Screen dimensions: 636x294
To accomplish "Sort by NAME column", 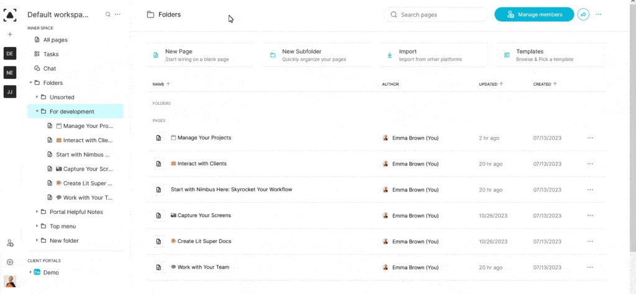I will pyautogui.click(x=161, y=84).
